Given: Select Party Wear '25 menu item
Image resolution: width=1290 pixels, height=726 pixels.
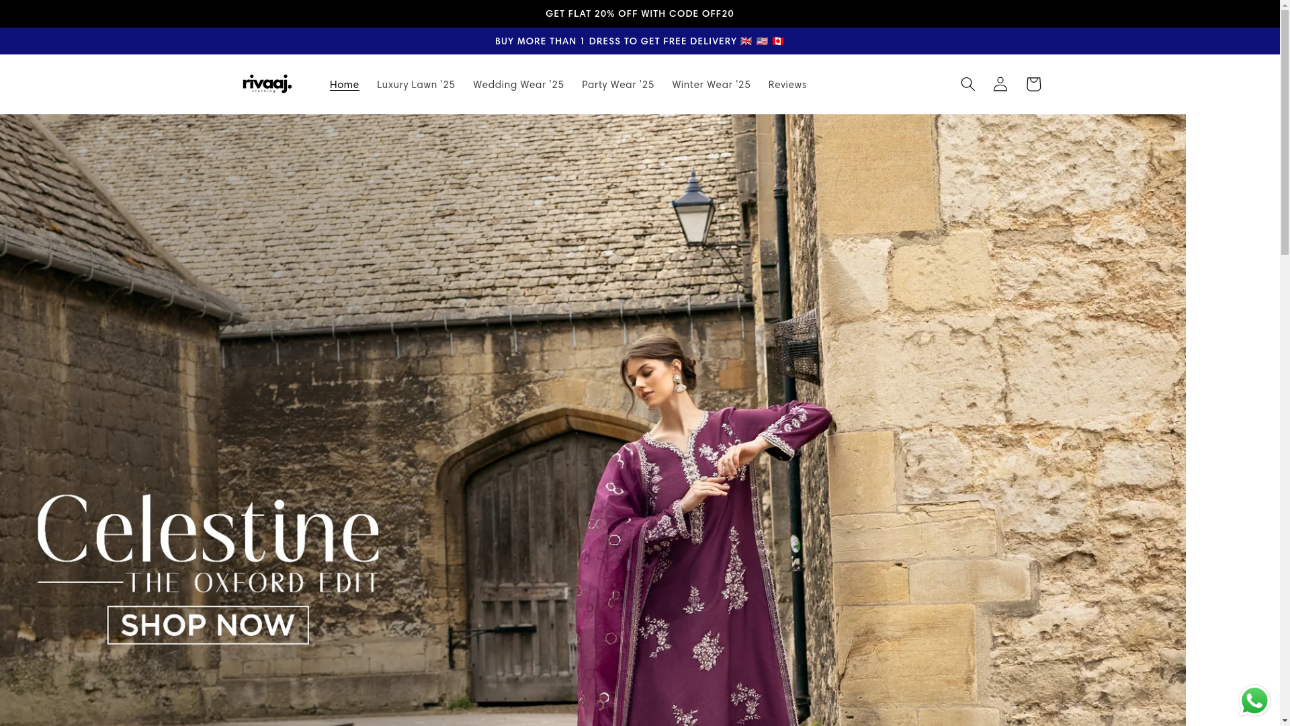Looking at the screenshot, I should coord(618,85).
